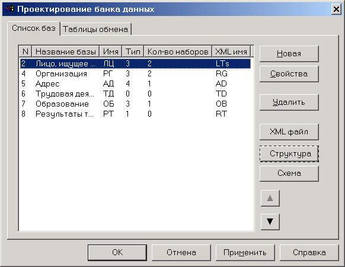Click the application icon in title bar
345x267 pixels.
[x=9, y=9]
